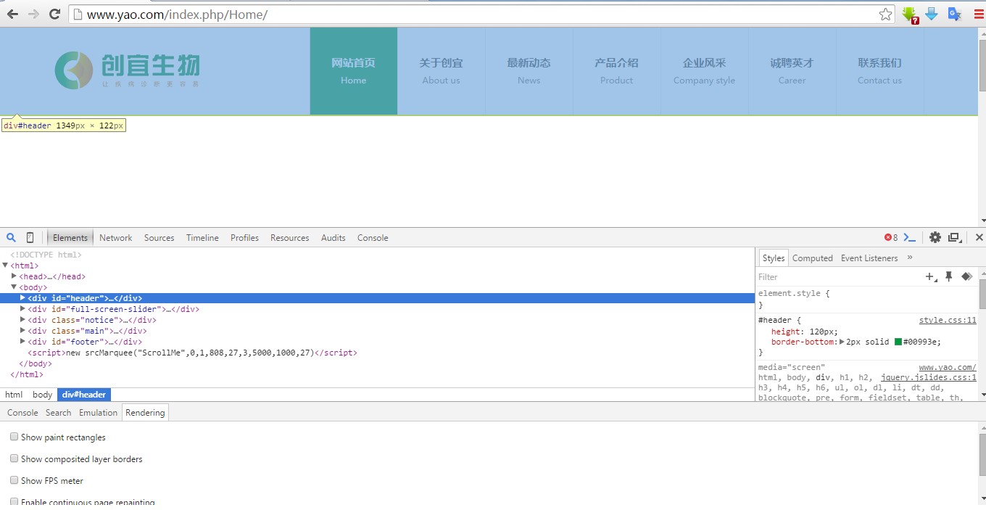
Task: Select the html breadcrumb
Action: (14, 395)
